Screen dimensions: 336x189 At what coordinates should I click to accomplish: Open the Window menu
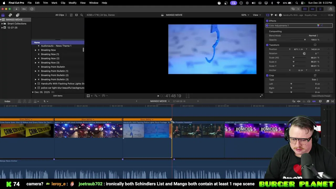click(93, 3)
